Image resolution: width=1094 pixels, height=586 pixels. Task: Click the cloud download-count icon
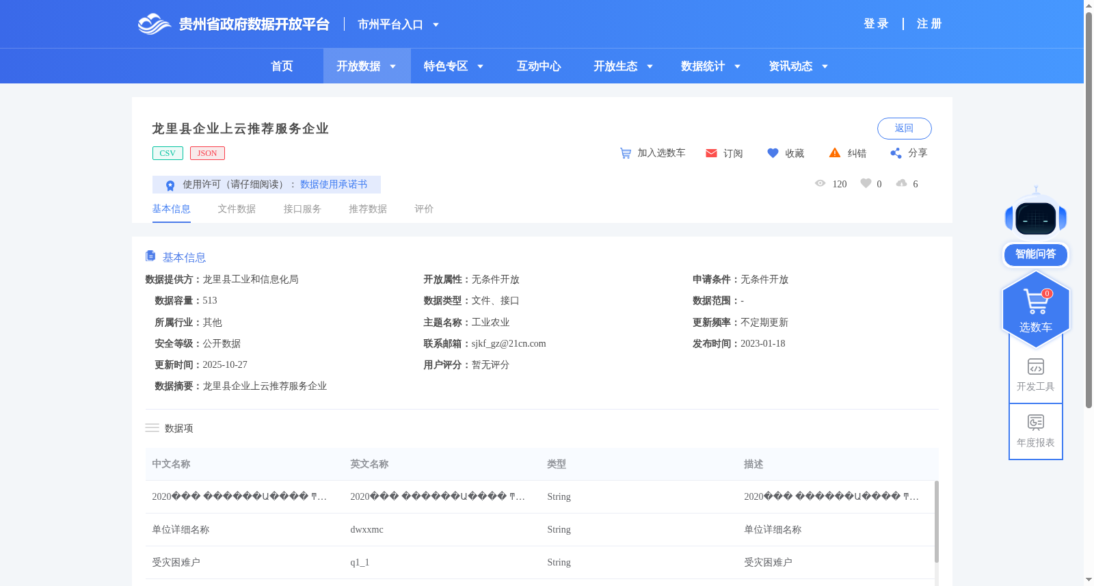click(902, 183)
